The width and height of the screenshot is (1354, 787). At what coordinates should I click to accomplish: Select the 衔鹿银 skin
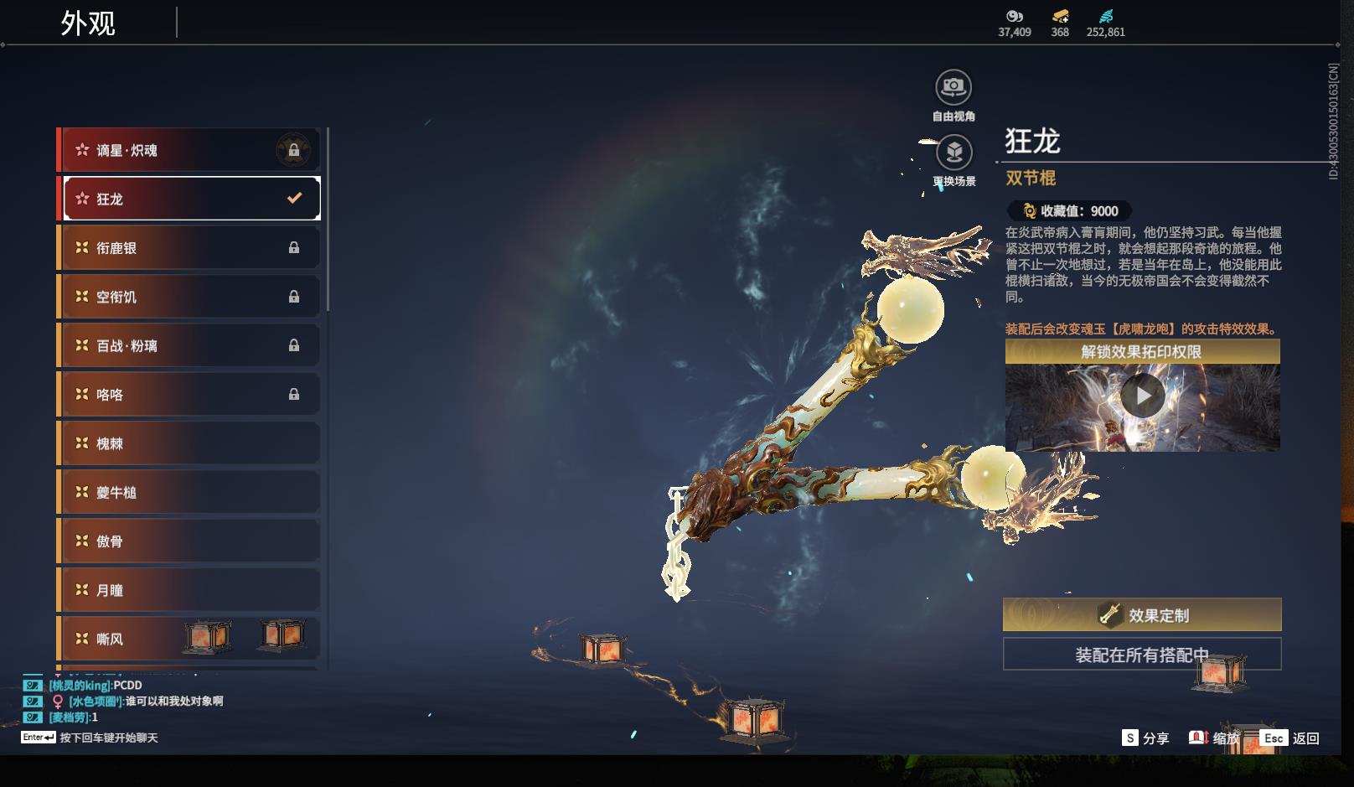[189, 248]
